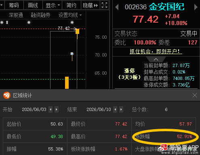
Task: Go to previous stock arrow
Action: (117, 7)
